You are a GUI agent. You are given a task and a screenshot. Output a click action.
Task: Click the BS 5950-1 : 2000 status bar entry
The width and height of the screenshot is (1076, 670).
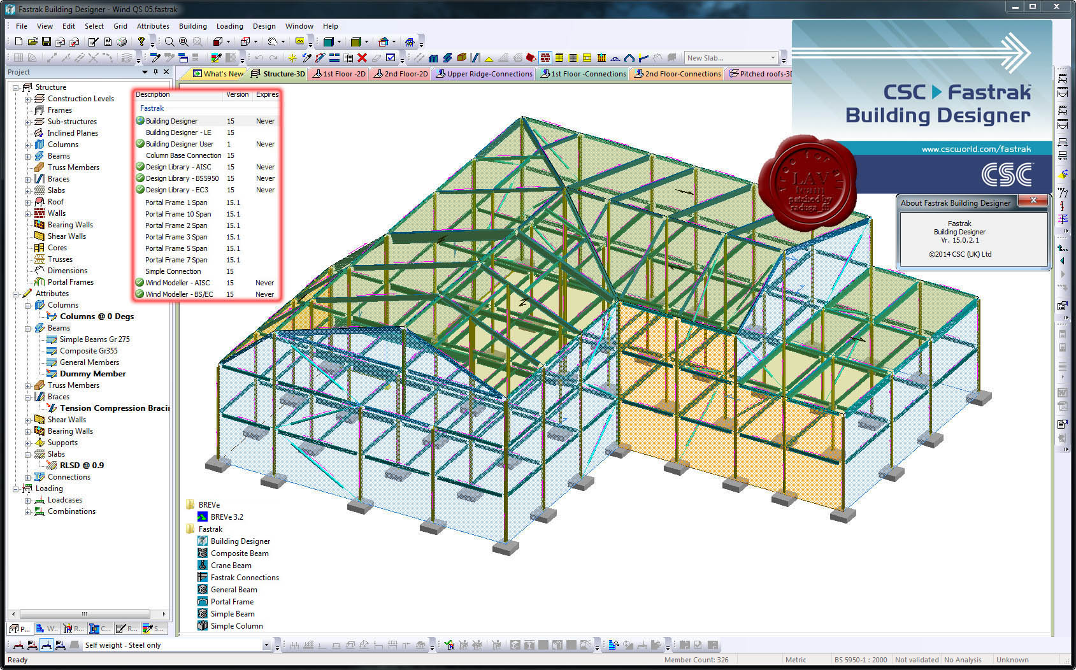tap(860, 660)
